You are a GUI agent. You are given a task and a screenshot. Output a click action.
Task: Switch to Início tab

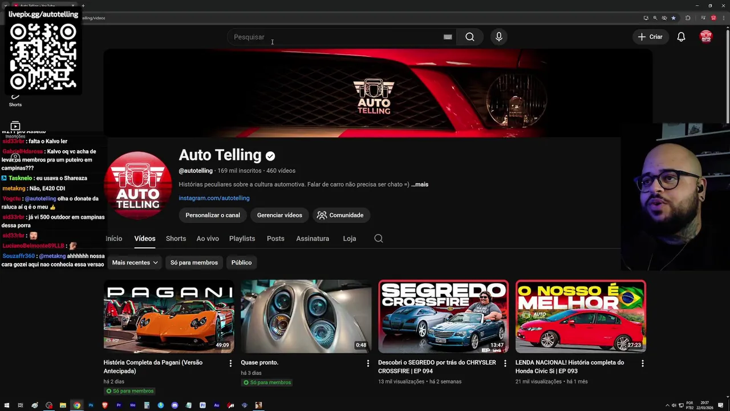[114, 239]
